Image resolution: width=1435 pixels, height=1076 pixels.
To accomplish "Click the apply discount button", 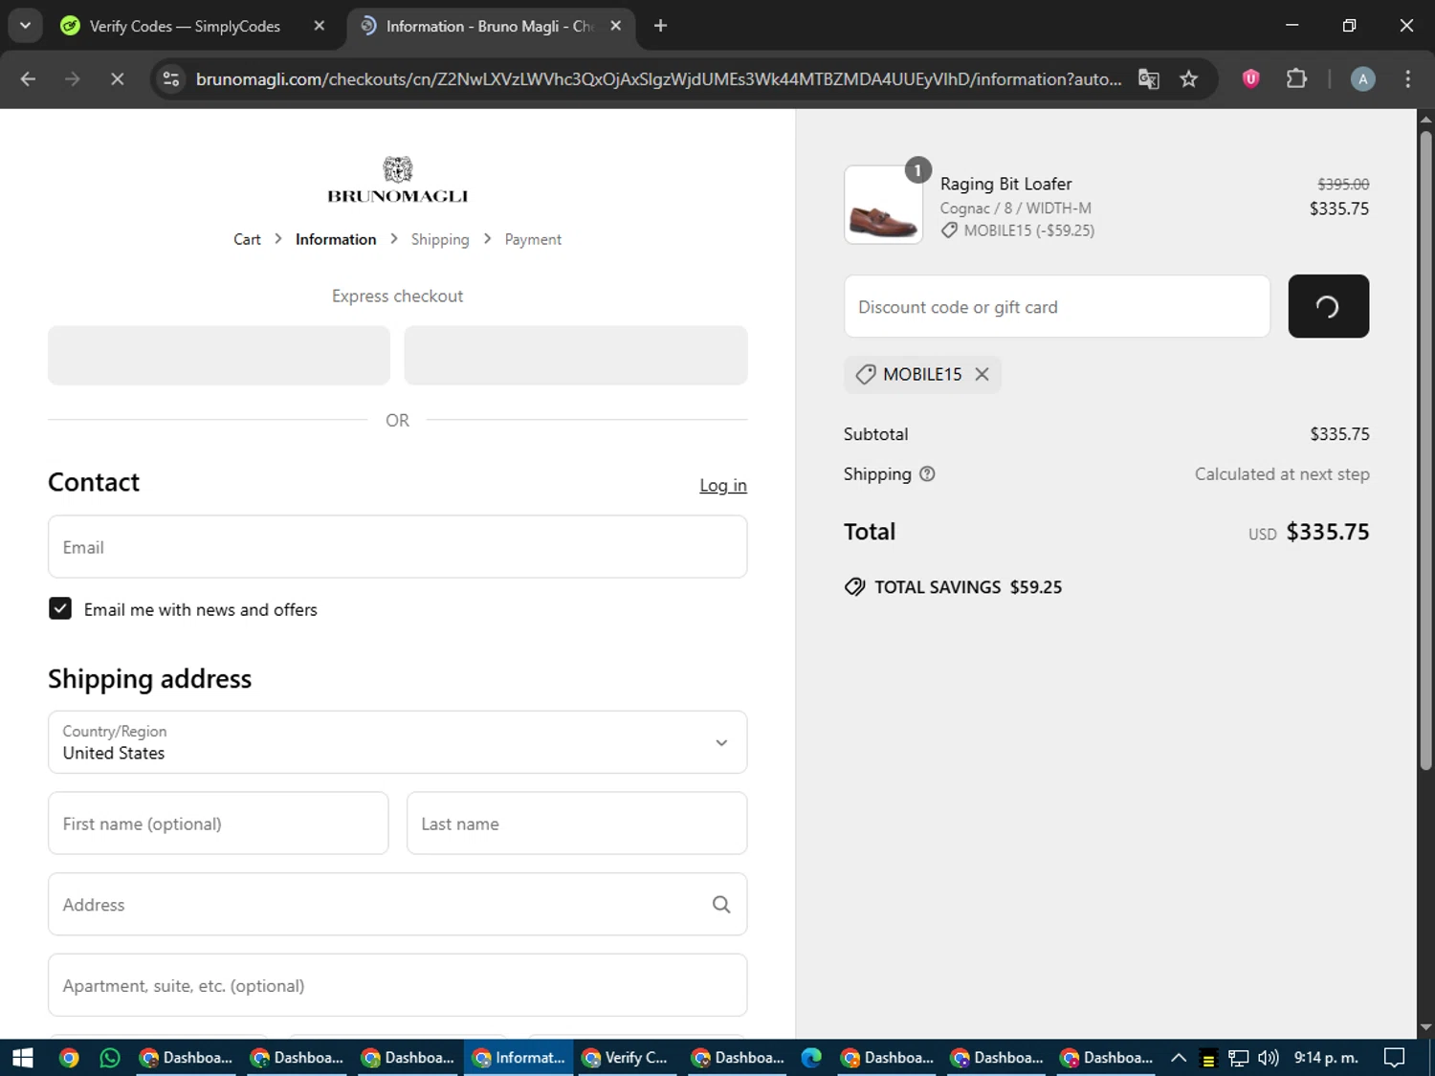I will click(x=1328, y=306).
